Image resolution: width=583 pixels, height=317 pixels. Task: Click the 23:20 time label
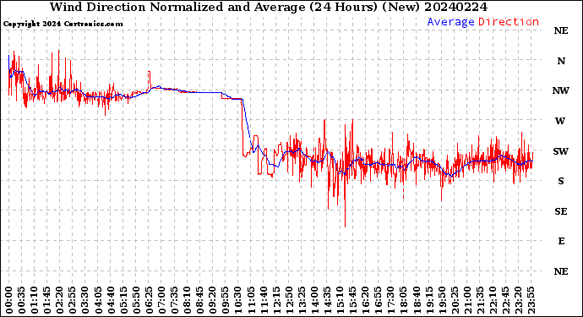pyautogui.click(x=518, y=300)
